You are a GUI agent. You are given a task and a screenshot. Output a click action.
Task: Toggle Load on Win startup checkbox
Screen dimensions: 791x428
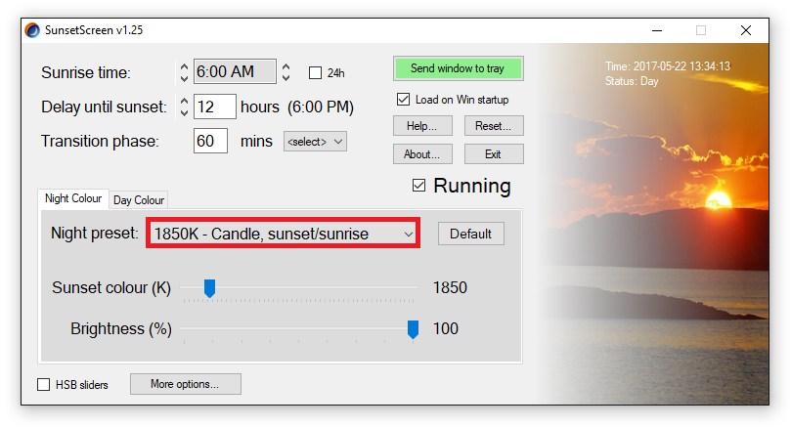click(x=403, y=100)
